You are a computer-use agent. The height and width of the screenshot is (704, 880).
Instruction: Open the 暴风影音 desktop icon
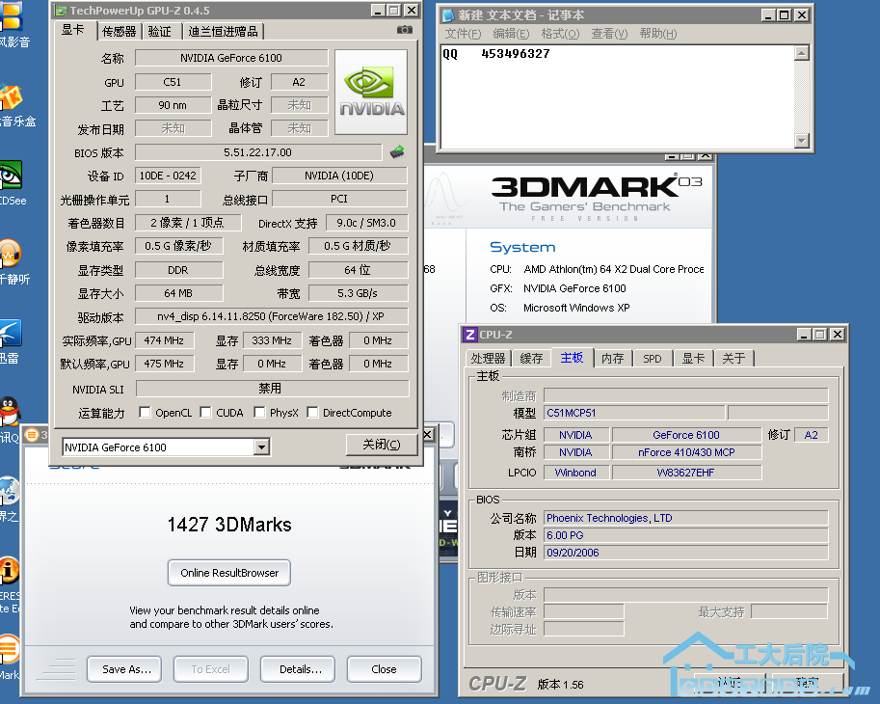click(x=12, y=15)
